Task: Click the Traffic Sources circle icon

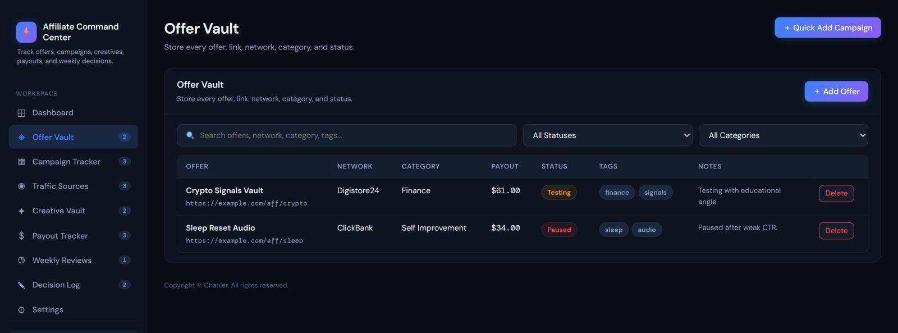Action: (x=21, y=186)
